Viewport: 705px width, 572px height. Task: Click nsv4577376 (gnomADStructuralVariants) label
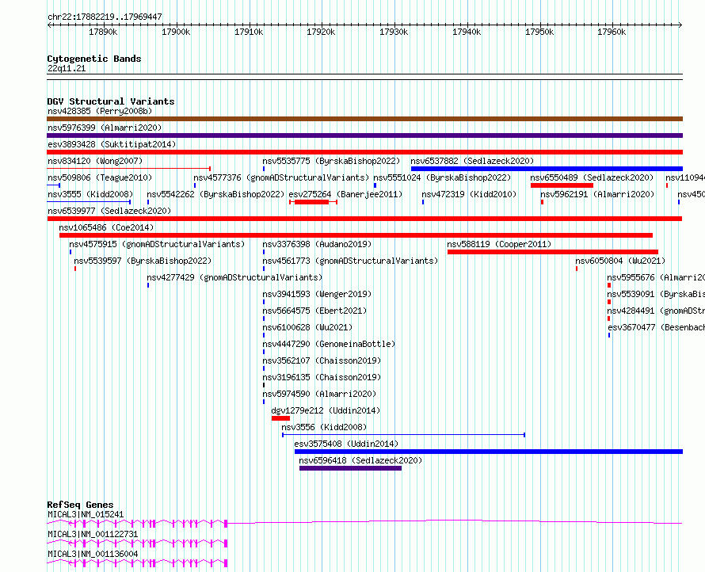tap(281, 177)
